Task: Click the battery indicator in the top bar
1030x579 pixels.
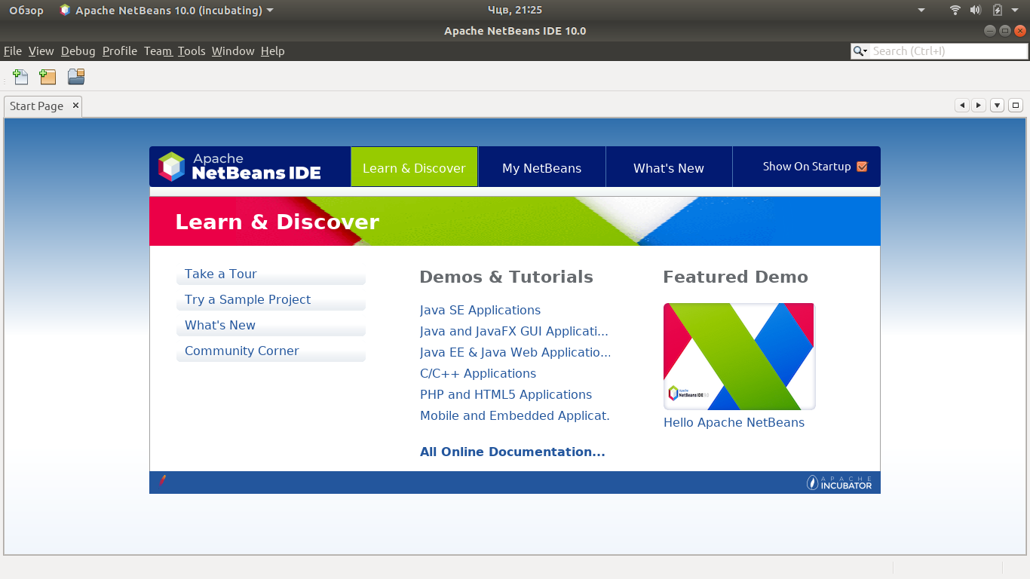Action: point(998,10)
